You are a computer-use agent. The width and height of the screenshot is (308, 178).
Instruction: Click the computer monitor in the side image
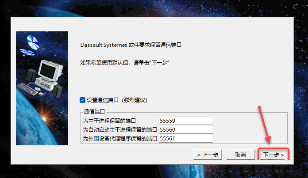click(x=50, y=70)
